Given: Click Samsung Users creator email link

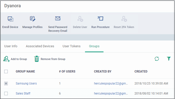Looking at the screenshot, I should pyautogui.click(x=111, y=83).
